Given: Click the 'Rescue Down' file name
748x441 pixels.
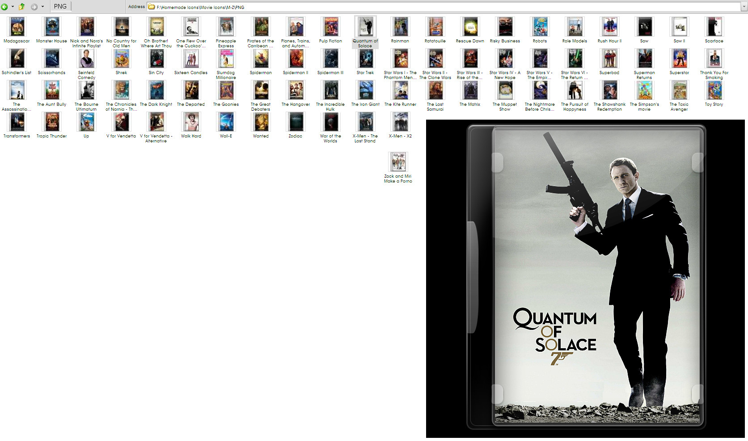Looking at the screenshot, I should [x=470, y=41].
